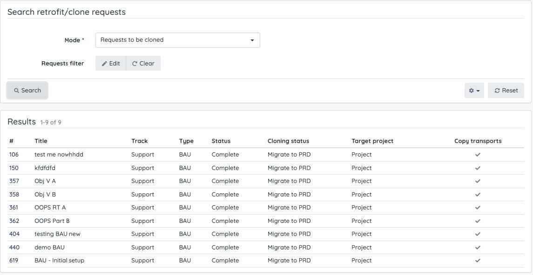The image size is (533, 275).
Task: Click the Search button
Action: (27, 90)
